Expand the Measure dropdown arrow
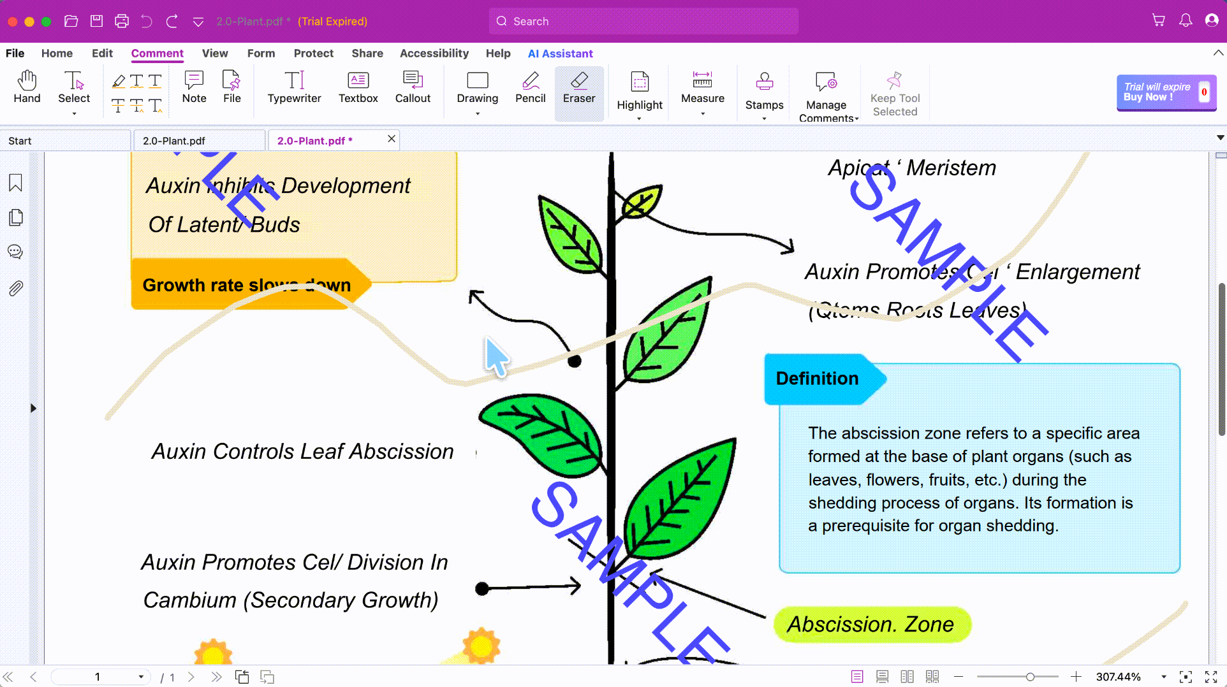Viewport: 1227px width, 687px height. (702, 114)
